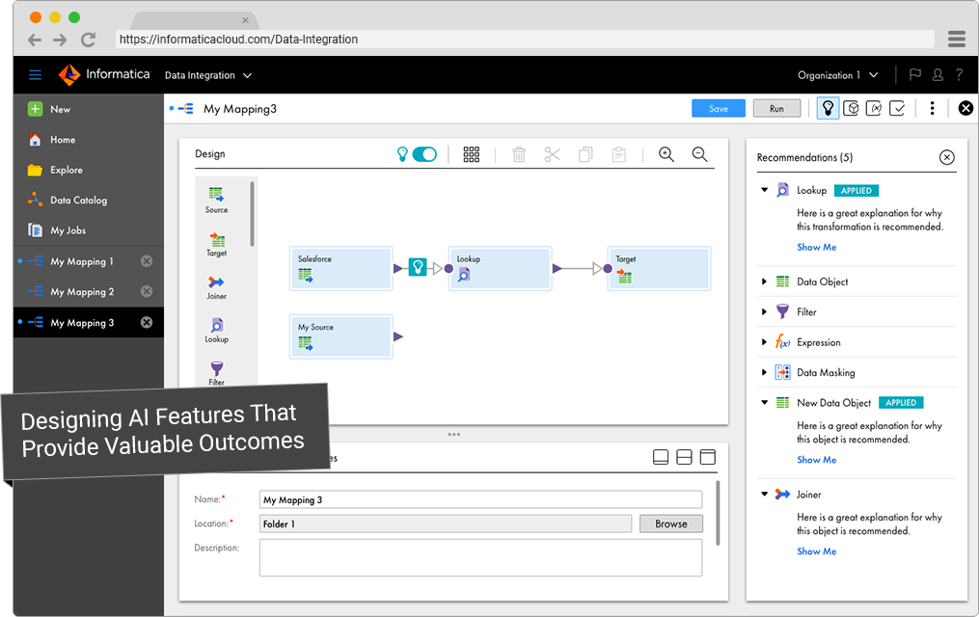Open the Data Integration dropdown
Image resolution: width=979 pixels, height=617 pixels.
pos(208,75)
